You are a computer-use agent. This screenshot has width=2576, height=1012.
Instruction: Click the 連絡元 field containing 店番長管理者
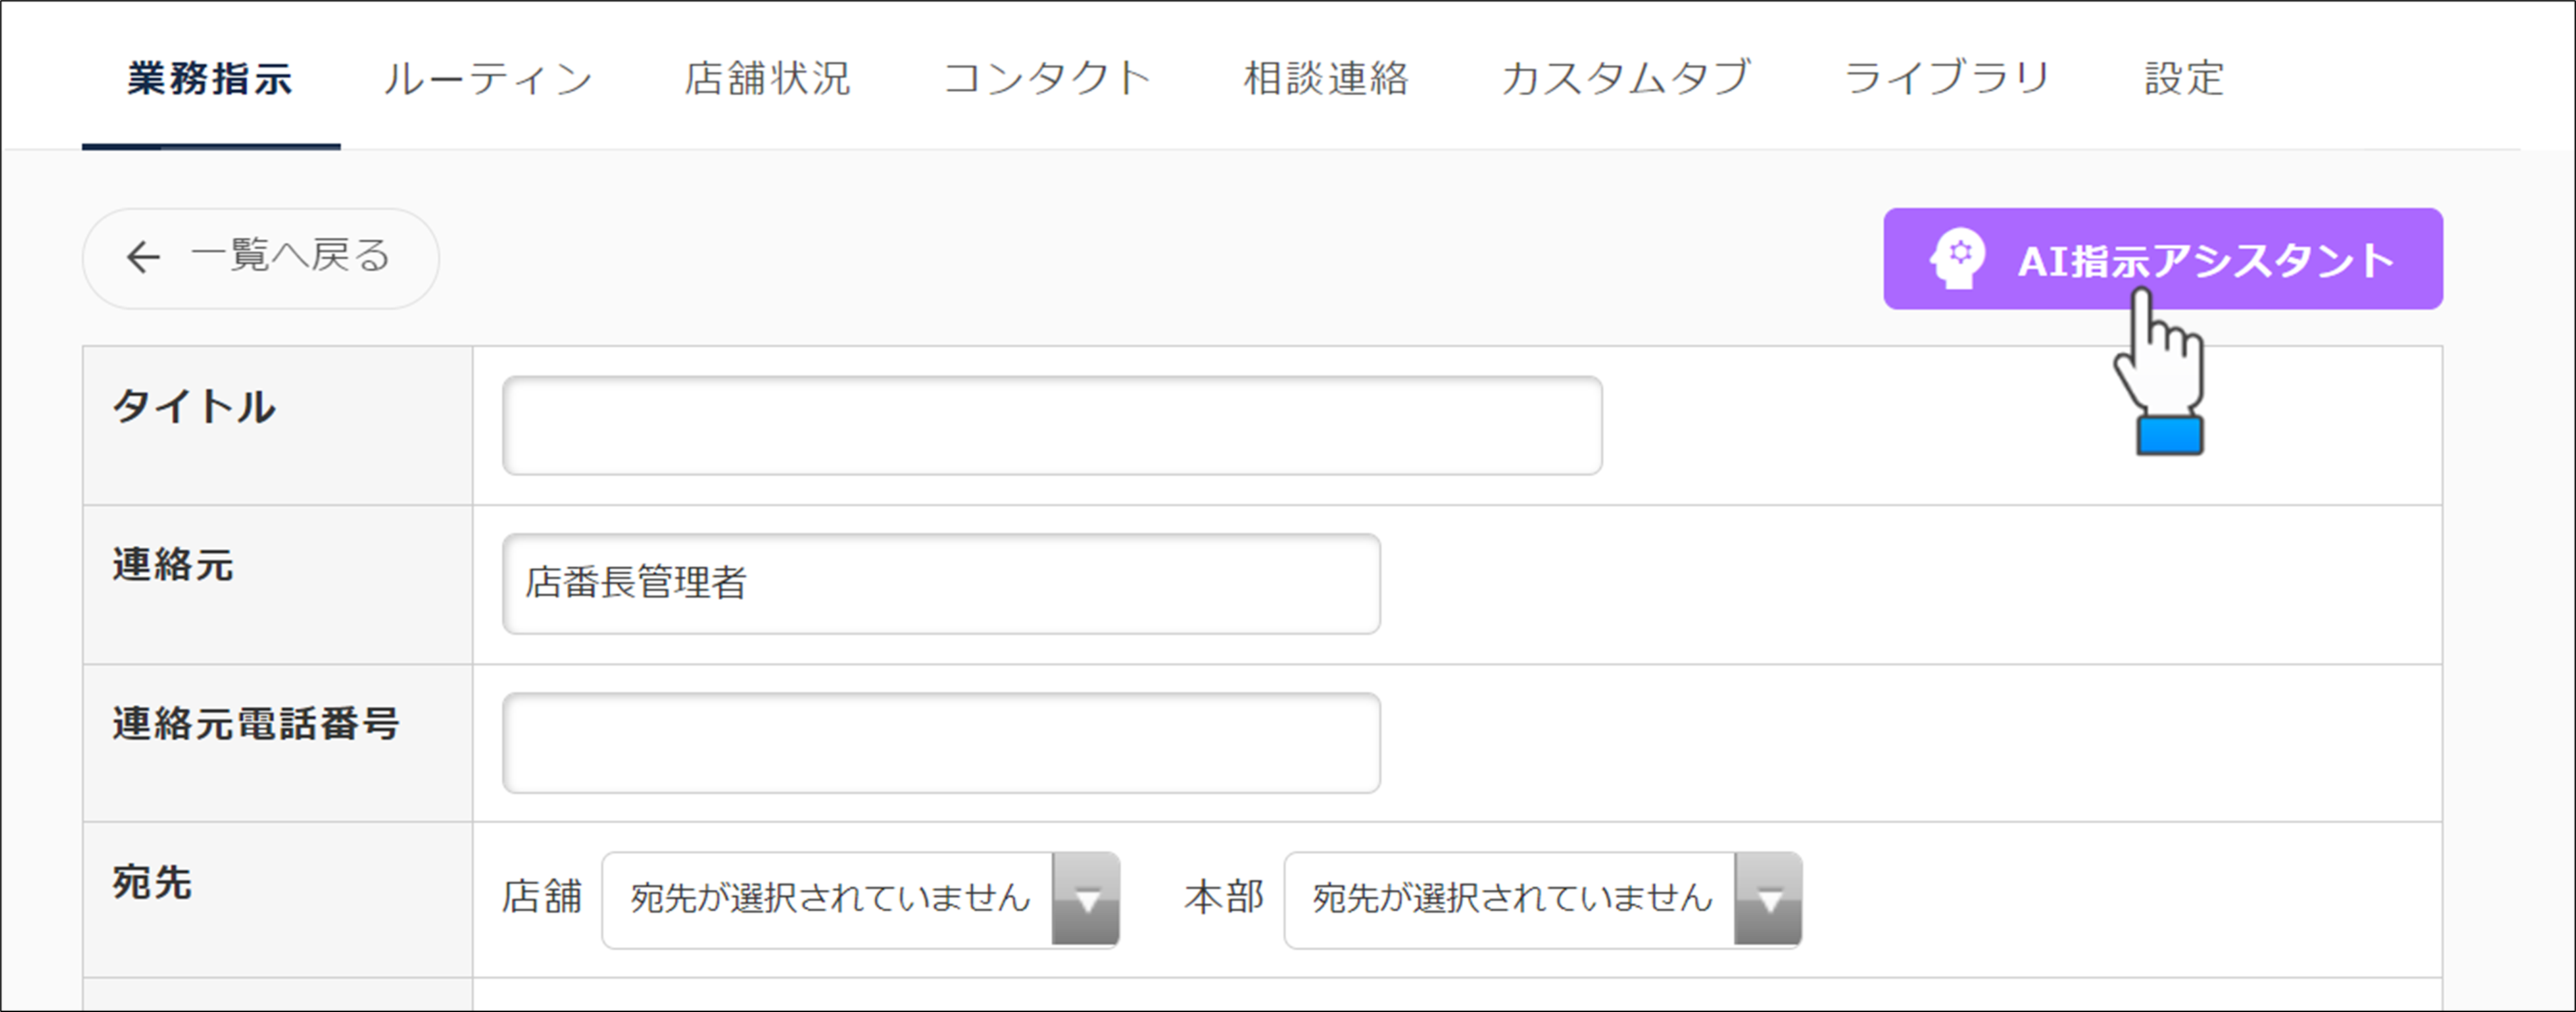click(x=941, y=584)
